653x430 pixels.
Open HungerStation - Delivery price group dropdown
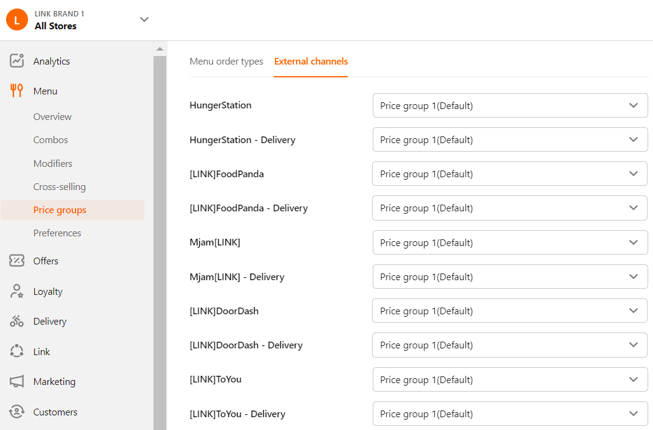[510, 139]
